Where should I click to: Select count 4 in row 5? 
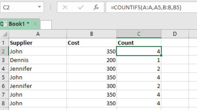139,77
